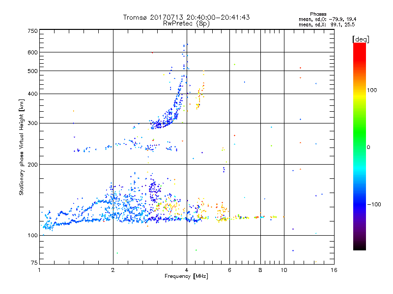Viewport: 393px width, 294px height.
Task: Click the 'mean, sd,O: -79.9, 19.4' statistic
Action: (x=327, y=19)
